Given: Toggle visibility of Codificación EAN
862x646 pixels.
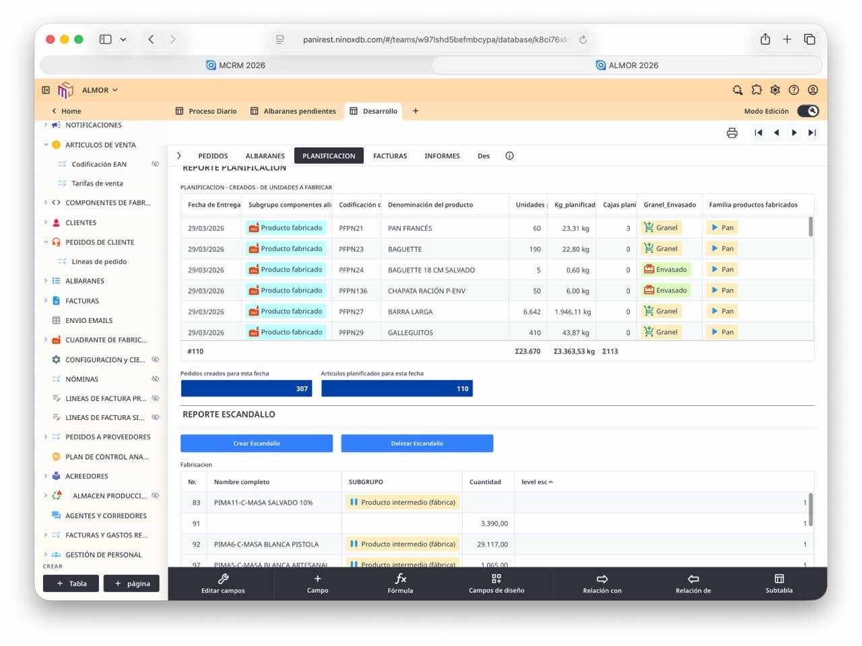Looking at the screenshot, I should point(156,164).
